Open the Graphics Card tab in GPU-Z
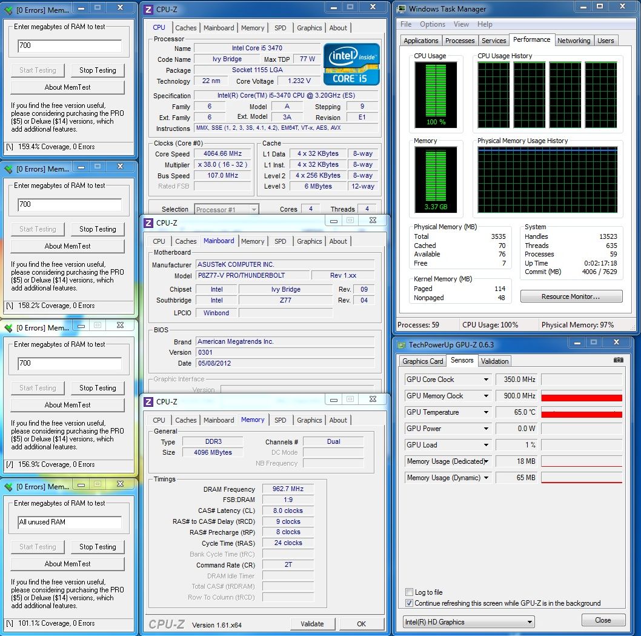The image size is (641, 636). 423,361
